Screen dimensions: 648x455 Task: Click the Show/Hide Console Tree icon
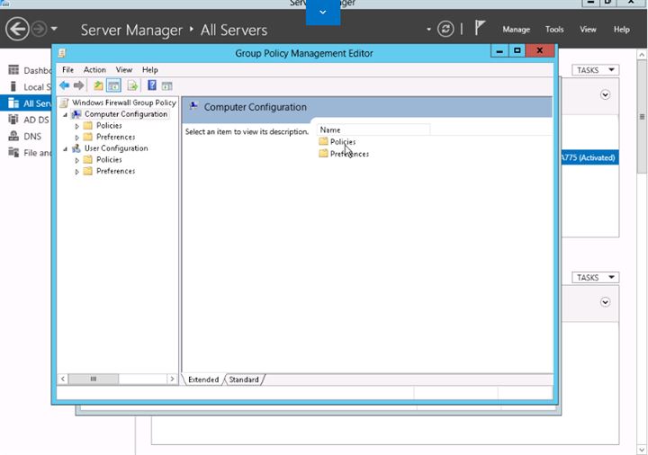click(114, 85)
